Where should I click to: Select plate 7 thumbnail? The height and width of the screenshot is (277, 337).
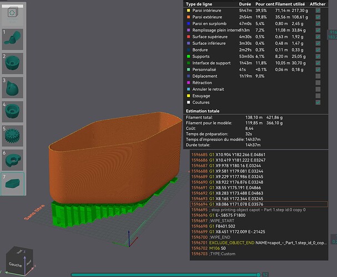tap(12, 184)
